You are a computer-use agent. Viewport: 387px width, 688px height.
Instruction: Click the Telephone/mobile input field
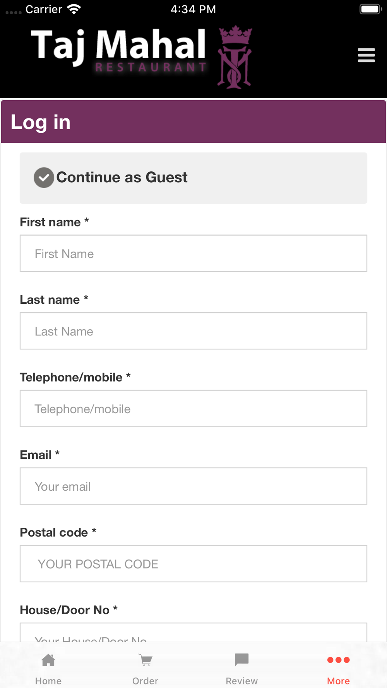tap(193, 409)
